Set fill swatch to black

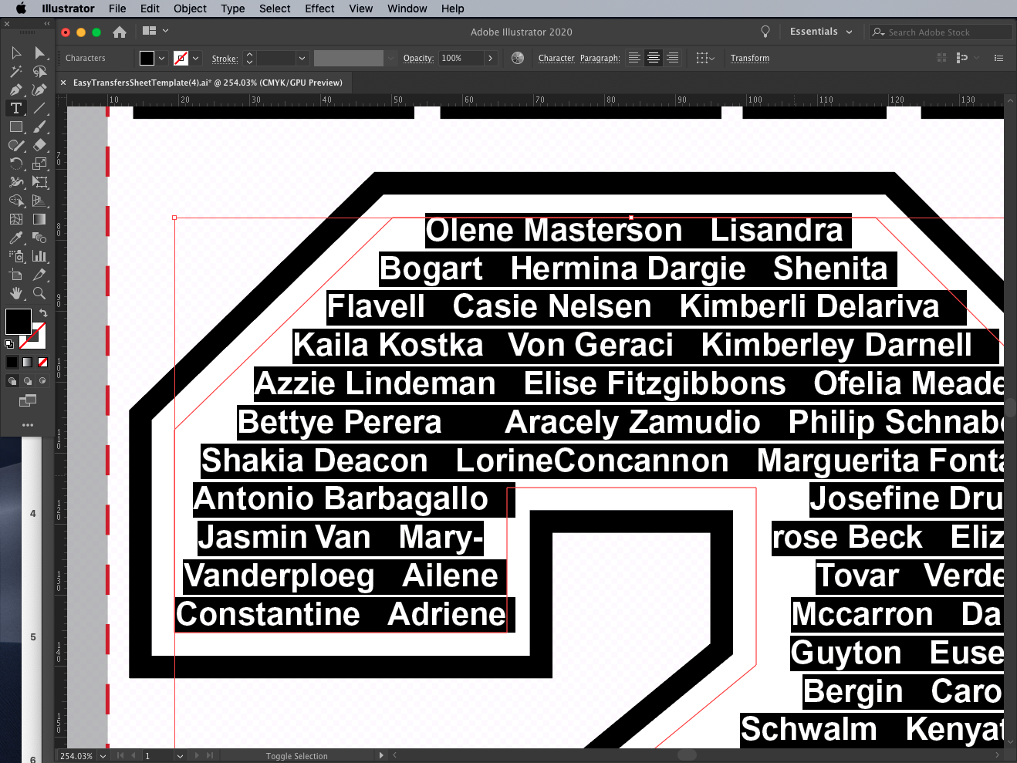point(12,361)
